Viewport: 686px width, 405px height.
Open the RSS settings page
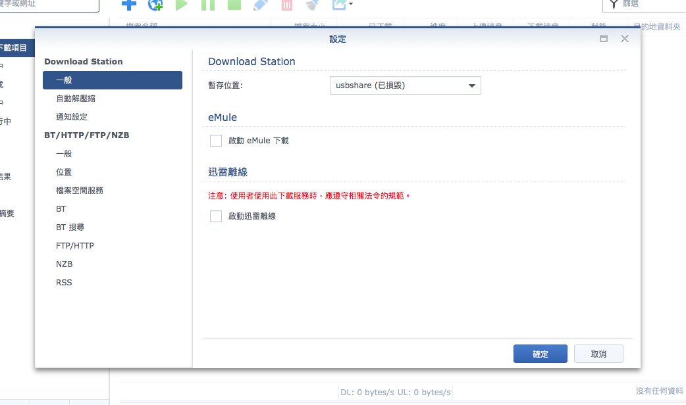click(65, 283)
